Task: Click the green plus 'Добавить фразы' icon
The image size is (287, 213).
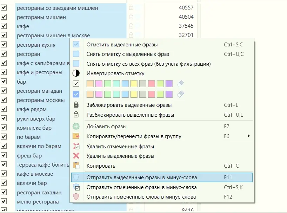Action: [76, 126]
